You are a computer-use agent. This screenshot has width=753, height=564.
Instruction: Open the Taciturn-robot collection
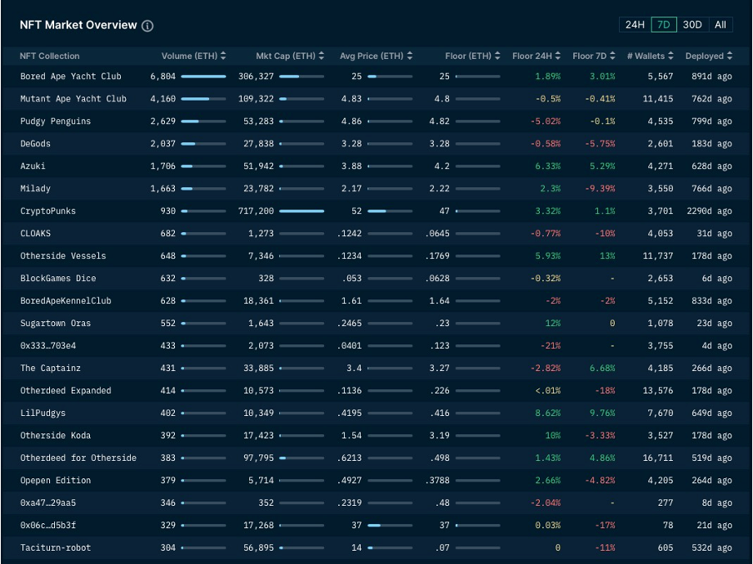[55, 547]
